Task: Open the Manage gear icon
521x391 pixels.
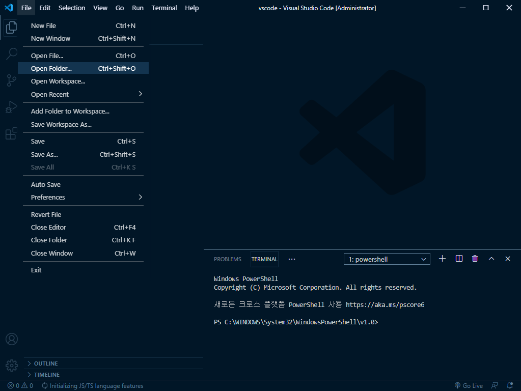Action: coord(12,366)
